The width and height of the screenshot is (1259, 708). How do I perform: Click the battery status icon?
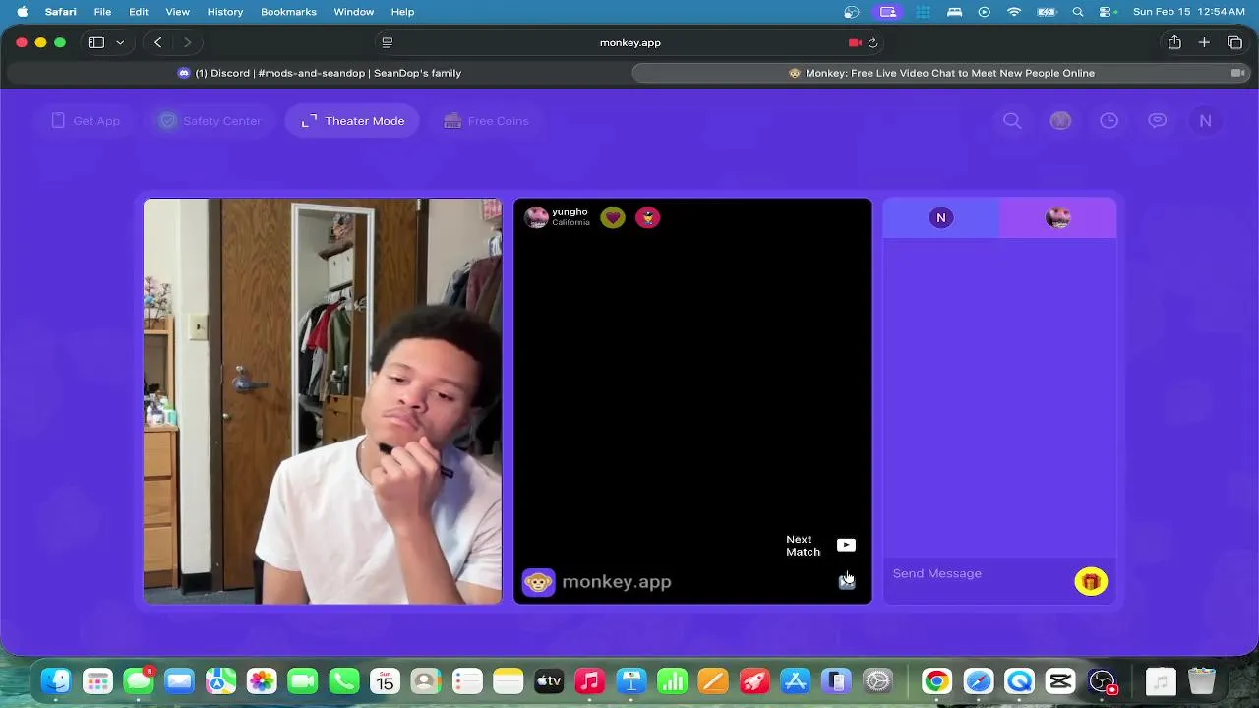pos(1047,12)
